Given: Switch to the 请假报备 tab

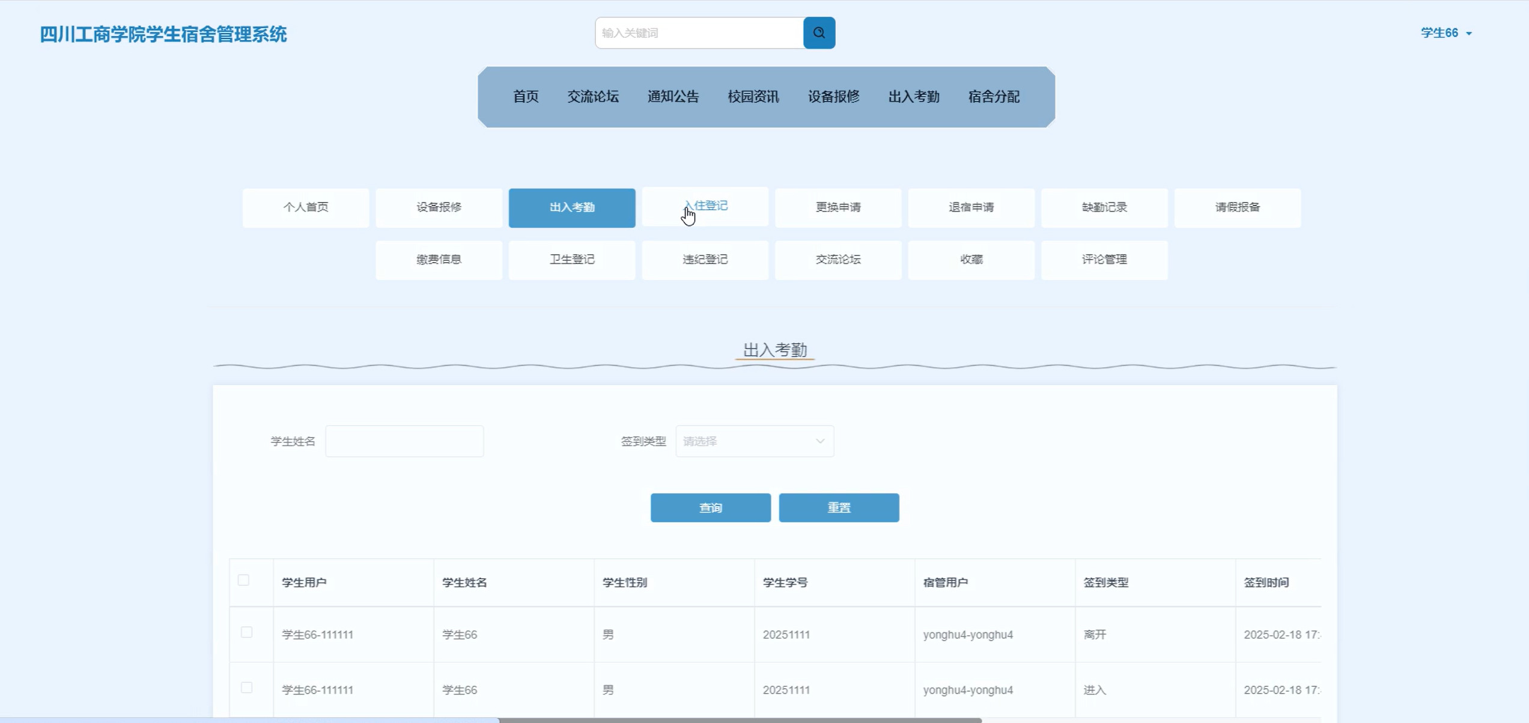Looking at the screenshot, I should click(x=1237, y=207).
